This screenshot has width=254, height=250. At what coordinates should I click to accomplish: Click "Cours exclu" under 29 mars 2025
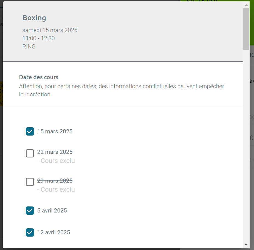[58, 189]
